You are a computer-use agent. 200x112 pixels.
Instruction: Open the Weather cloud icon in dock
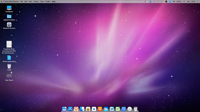(x=106, y=109)
